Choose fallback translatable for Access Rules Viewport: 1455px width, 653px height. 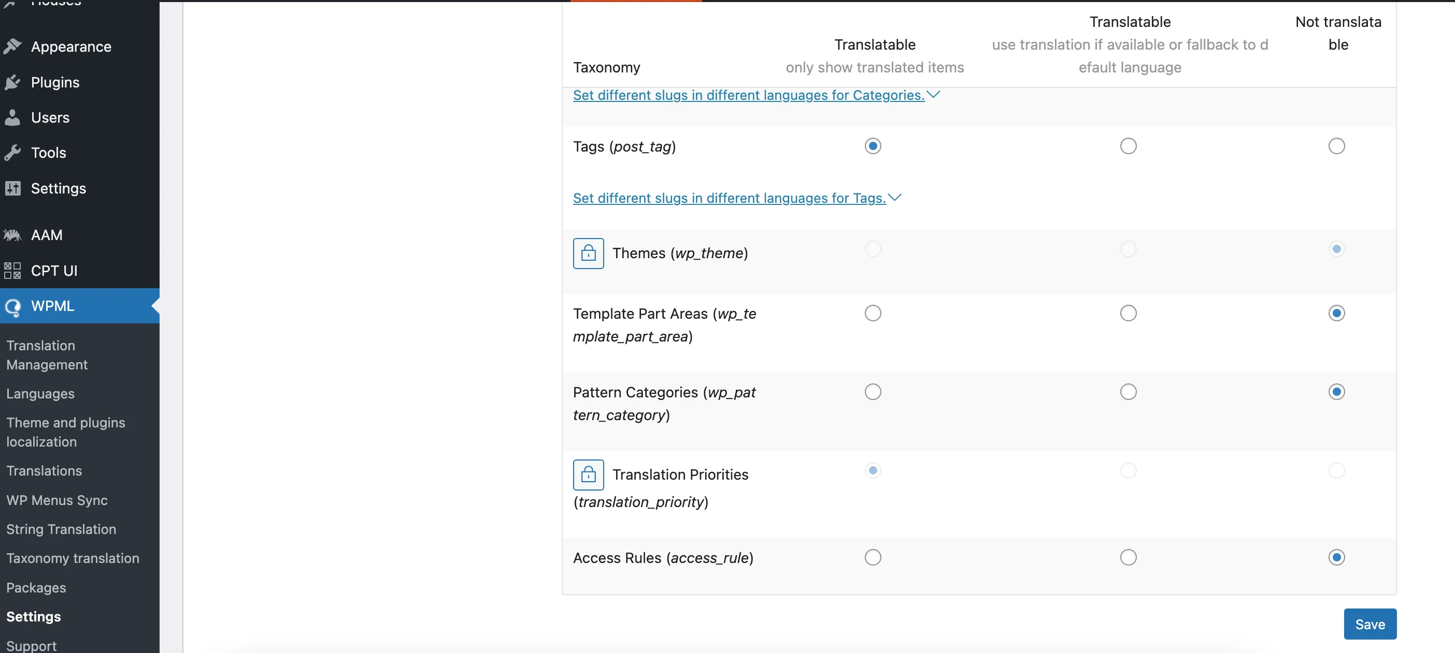coord(1128,558)
